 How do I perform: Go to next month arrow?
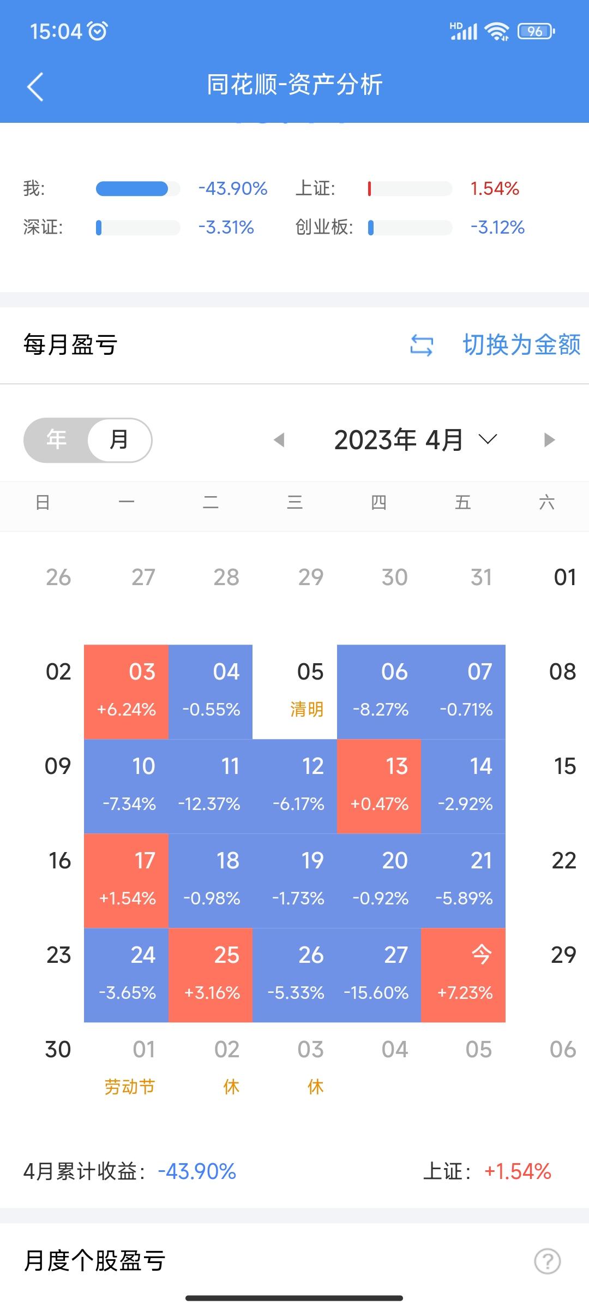[549, 440]
